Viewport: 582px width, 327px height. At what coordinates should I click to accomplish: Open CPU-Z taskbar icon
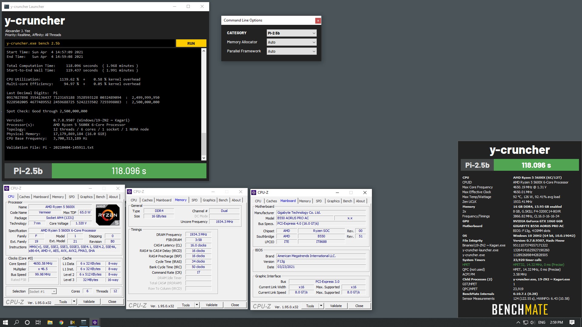coord(95,322)
